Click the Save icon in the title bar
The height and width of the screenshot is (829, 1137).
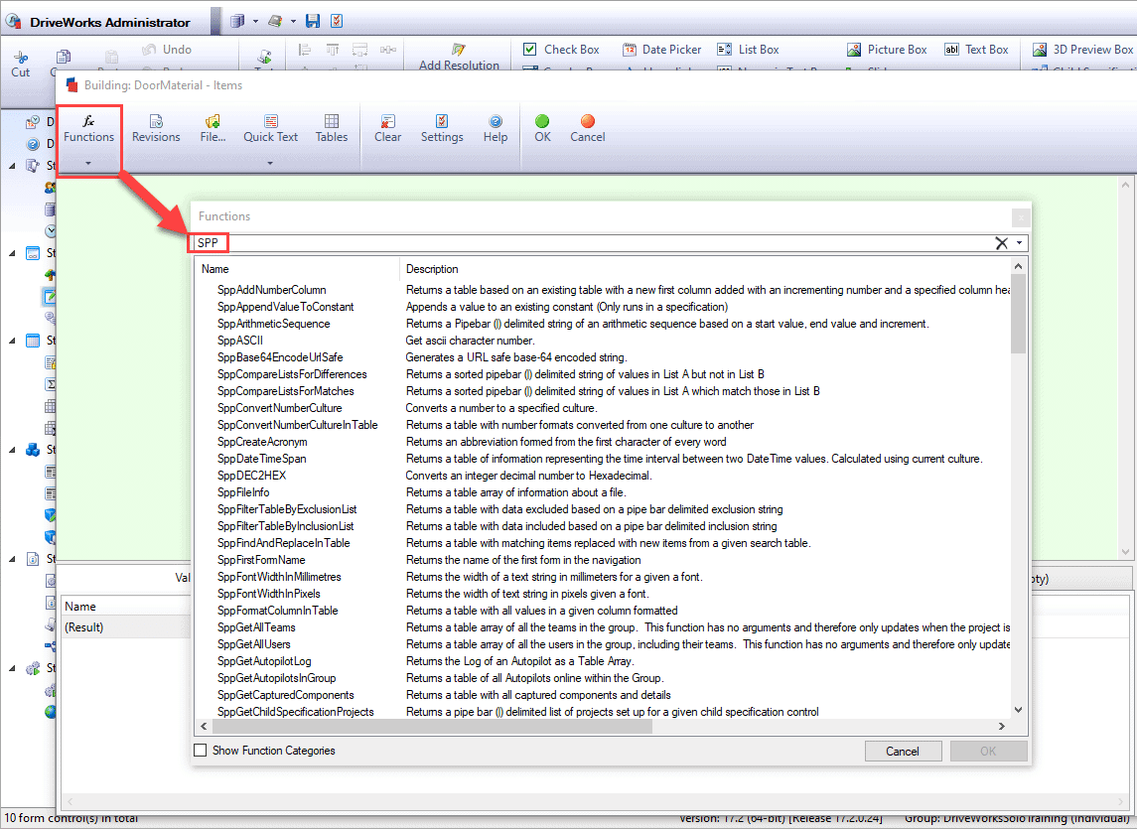coord(313,21)
